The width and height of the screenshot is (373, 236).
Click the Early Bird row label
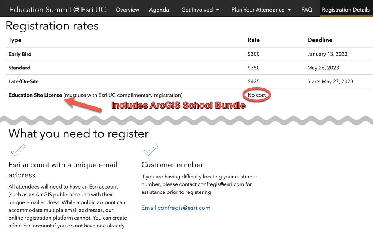(x=20, y=54)
